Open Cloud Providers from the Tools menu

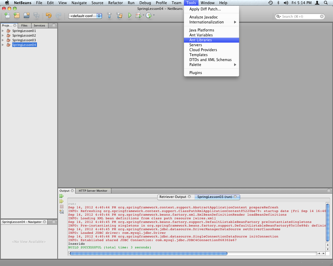[212, 50]
